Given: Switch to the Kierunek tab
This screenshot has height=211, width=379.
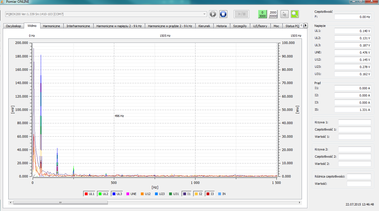Looking at the screenshot, I should pyautogui.click(x=204, y=26).
